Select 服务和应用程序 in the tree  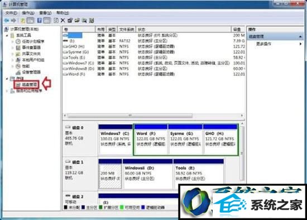[x=29, y=91]
